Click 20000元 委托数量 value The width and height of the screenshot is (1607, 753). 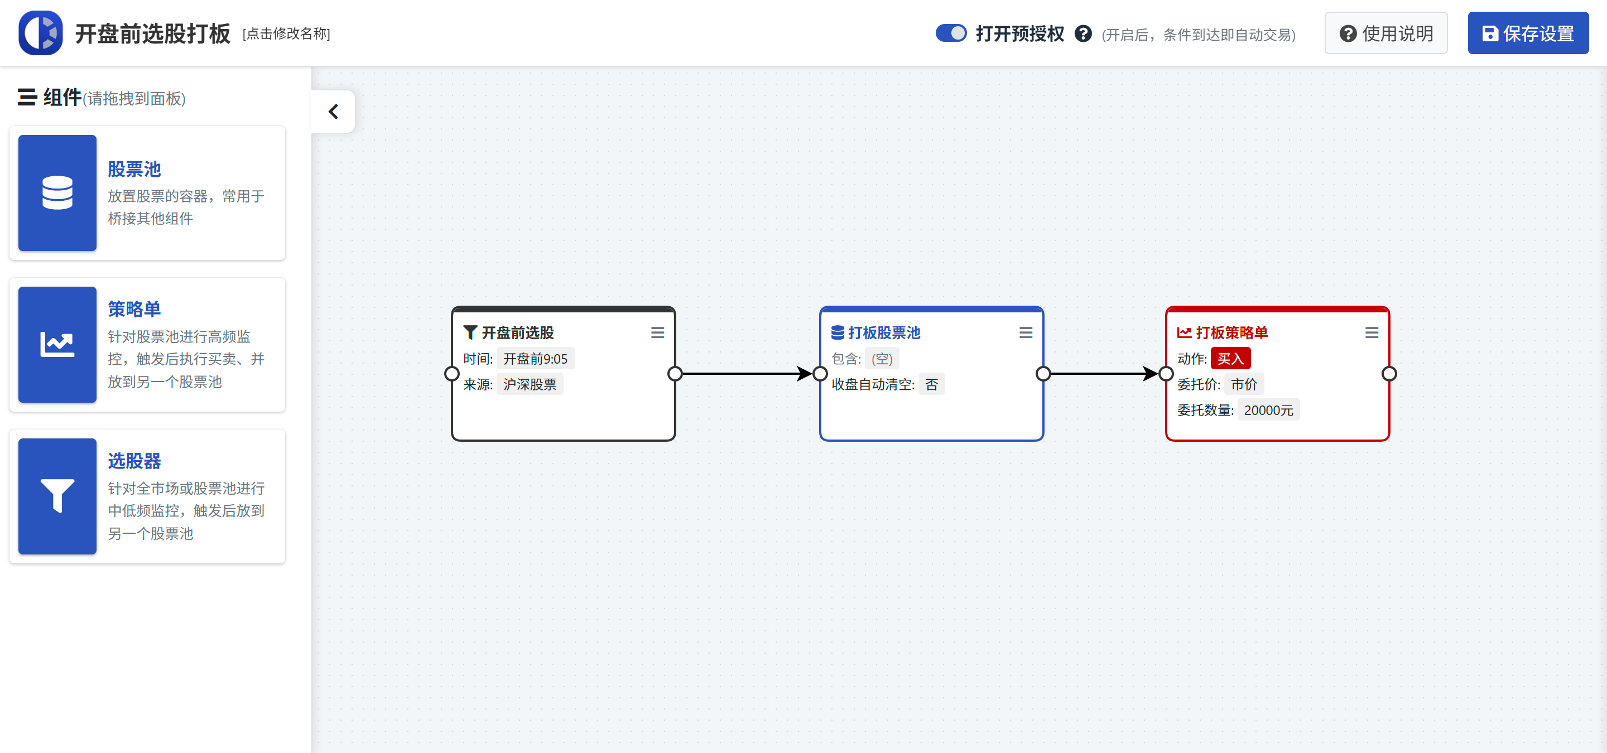[x=1268, y=410]
